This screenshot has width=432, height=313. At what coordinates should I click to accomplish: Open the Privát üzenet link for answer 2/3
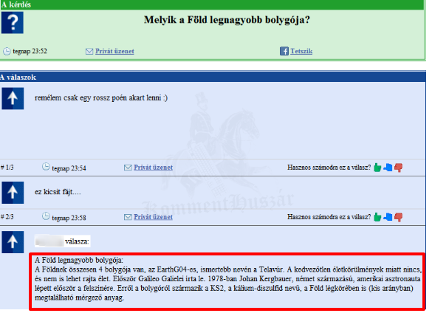point(153,217)
